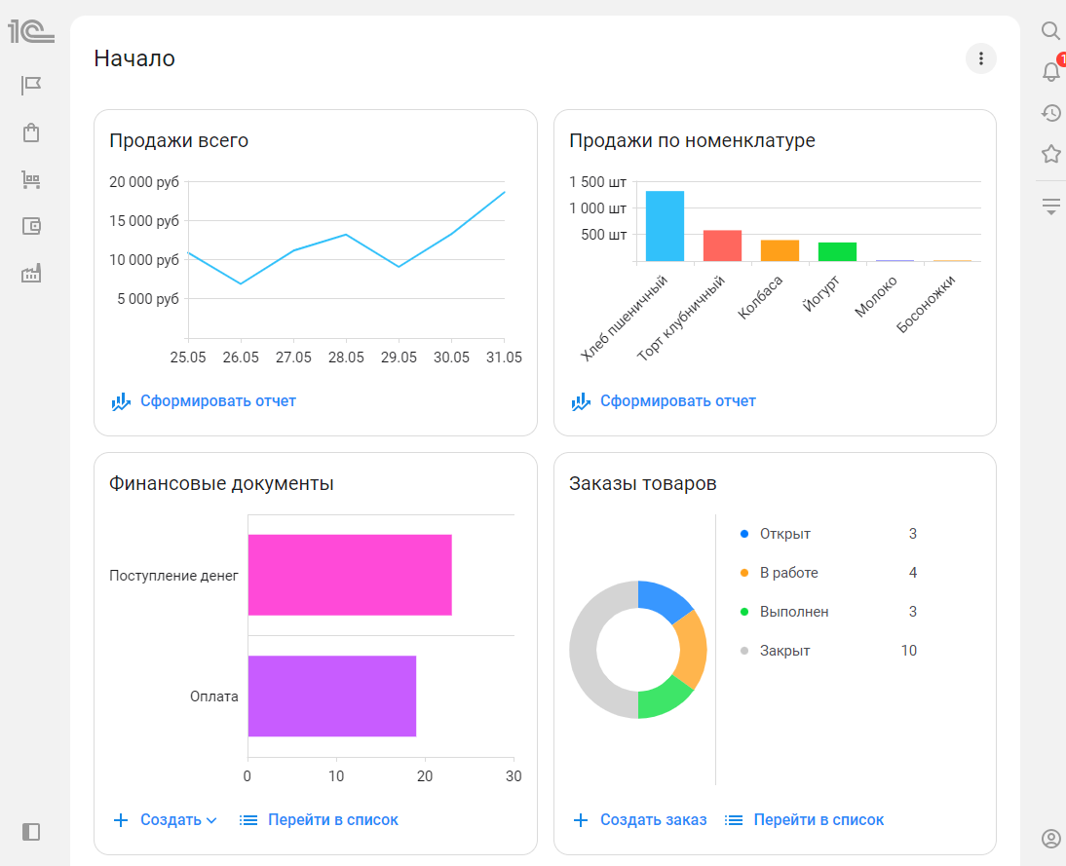
Task: Click Сформировать отчет under Продажи по номенклатуре
Action: (663, 401)
